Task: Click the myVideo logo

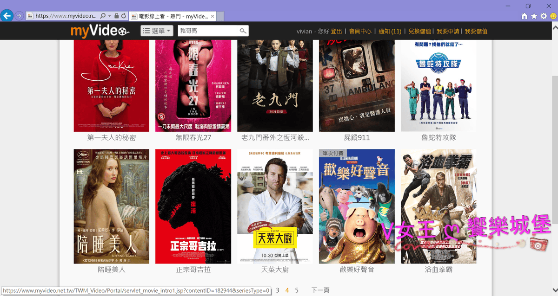Action: pos(100,31)
